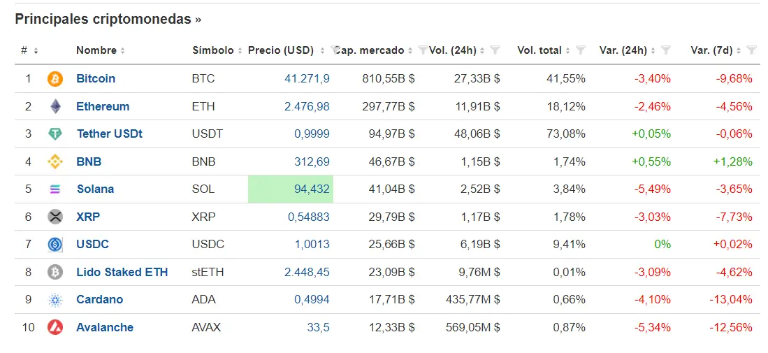Image resolution: width=768 pixels, height=353 pixels.
Task: Click Ethereum price 2.476,98
Action: click(307, 106)
